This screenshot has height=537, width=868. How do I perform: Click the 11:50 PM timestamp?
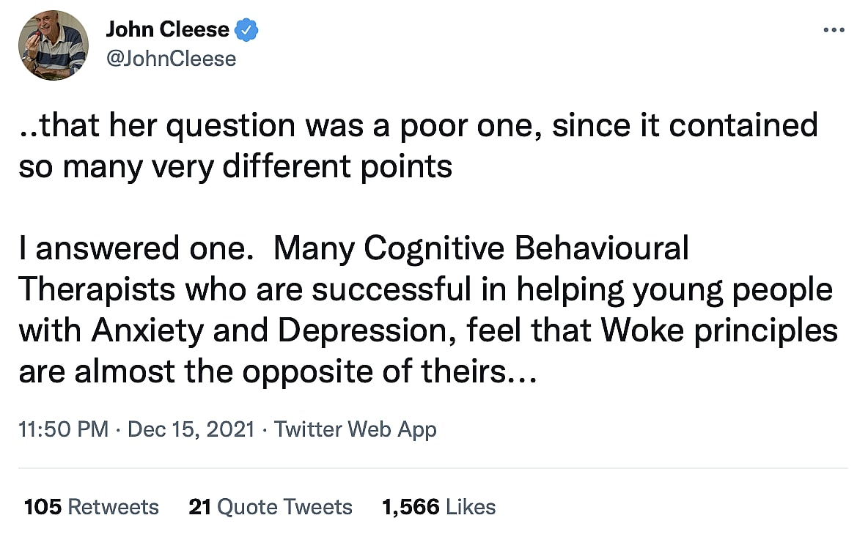click(x=65, y=429)
